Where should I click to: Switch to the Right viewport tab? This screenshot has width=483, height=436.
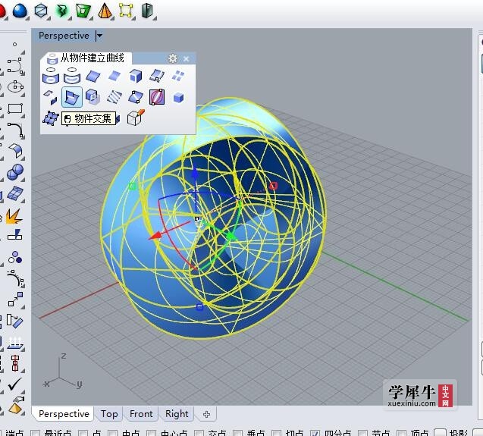click(177, 414)
